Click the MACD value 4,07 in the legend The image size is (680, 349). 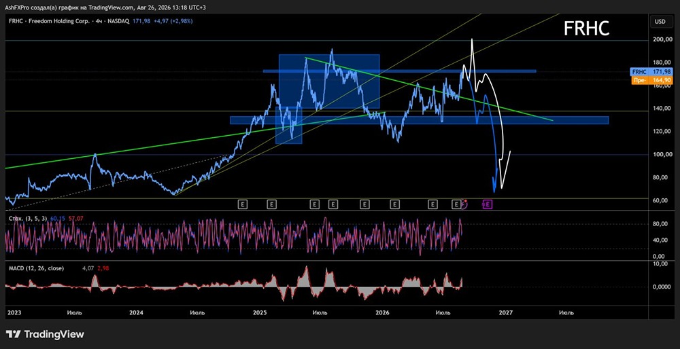[x=88, y=268]
